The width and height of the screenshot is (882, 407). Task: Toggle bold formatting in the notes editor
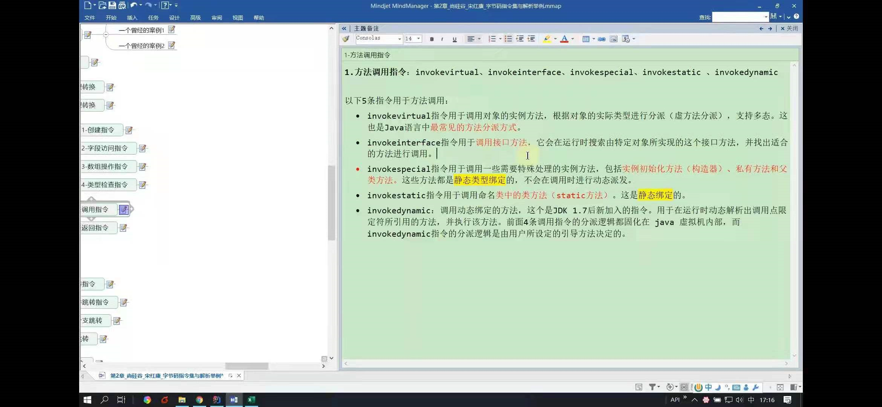coord(432,39)
